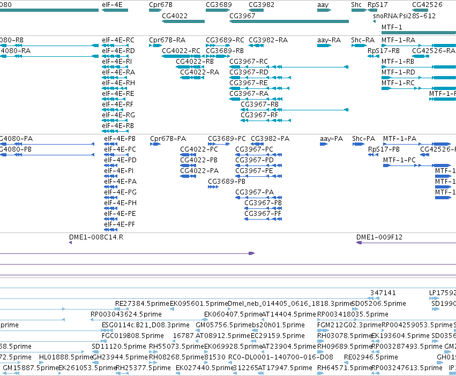The height and width of the screenshot is (376, 456).
Task: Open transcript eIF-4E-RE
Action: [x=118, y=94]
